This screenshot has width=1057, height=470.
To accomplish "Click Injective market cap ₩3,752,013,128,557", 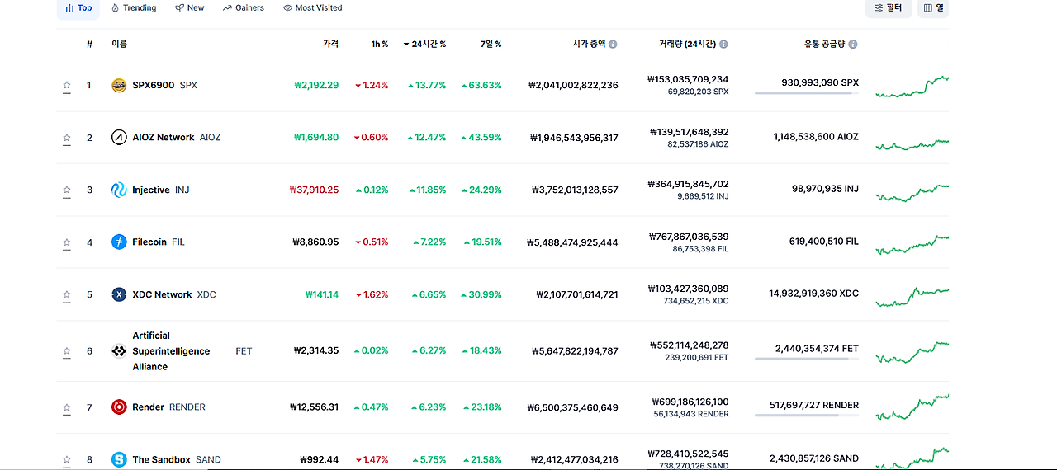I will point(575,190).
